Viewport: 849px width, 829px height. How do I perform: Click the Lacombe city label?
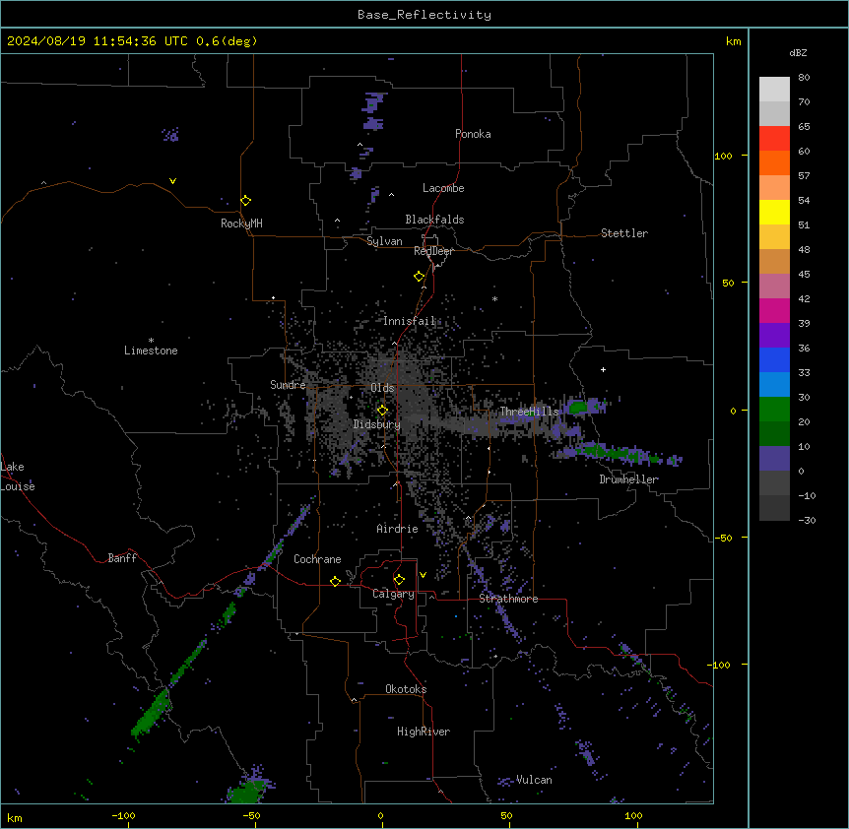click(443, 188)
